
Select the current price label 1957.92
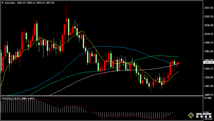tap(209, 62)
